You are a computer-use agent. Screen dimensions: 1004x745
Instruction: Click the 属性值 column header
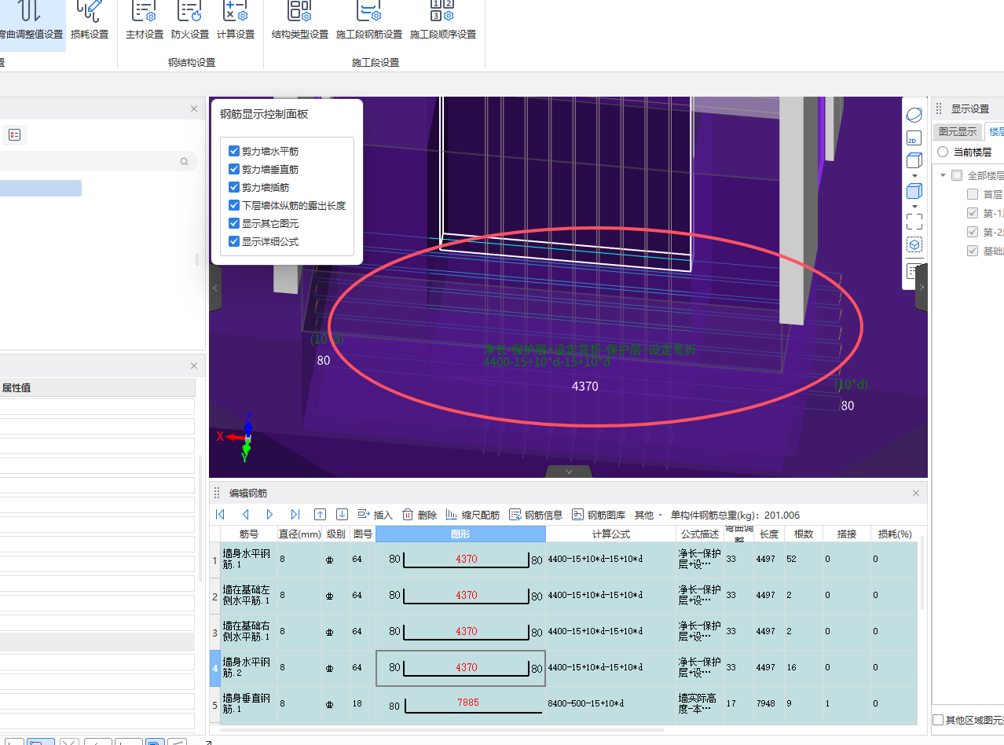pos(97,387)
